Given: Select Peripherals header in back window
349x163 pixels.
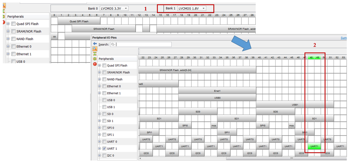Looking at the screenshot, I should tap(16, 16).
